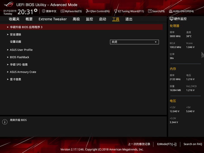
Task: Click the CPU frequency value 3800 MHz
Action: 175,36
